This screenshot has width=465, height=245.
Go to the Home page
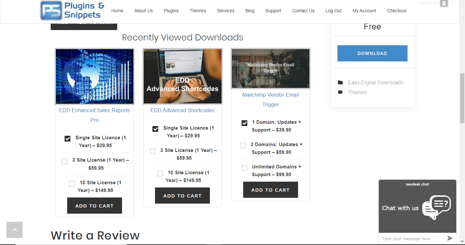(x=117, y=11)
